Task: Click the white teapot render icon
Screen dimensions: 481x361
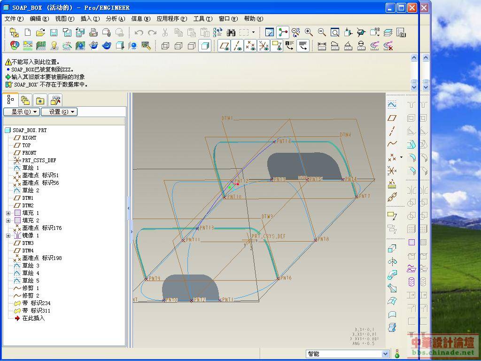Action: (x=93, y=46)
